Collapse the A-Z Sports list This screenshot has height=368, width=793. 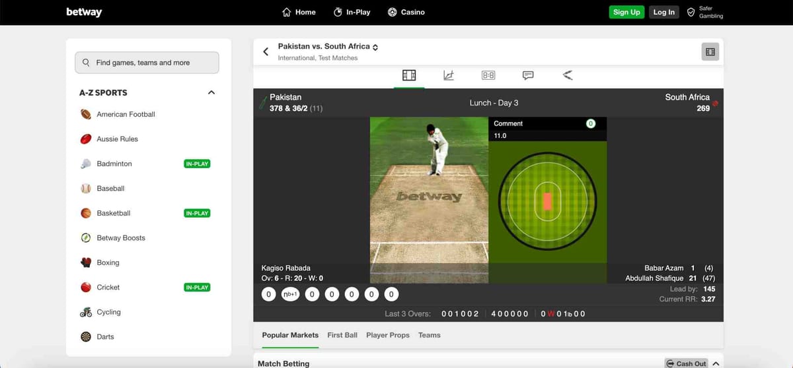coord(211,93)
